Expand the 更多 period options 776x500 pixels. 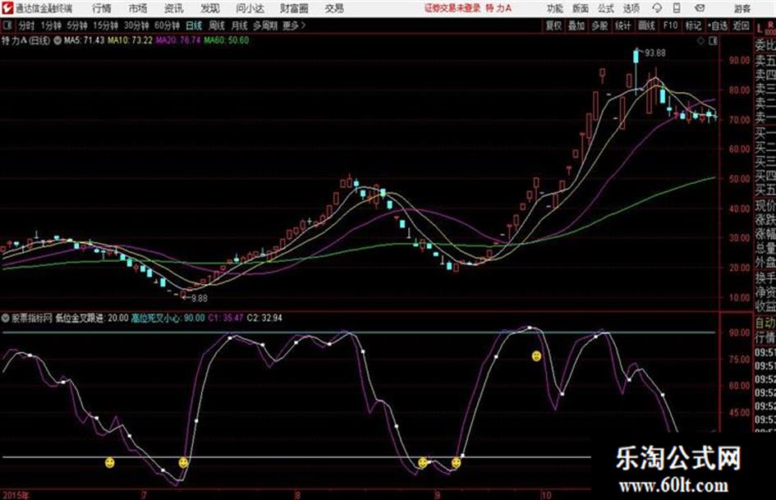(294, 25)
